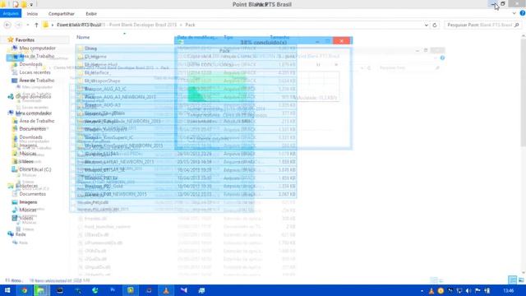This screenshot has width=526, height=296.
Task: Click the Favoritos star icon
Action: 11,39
